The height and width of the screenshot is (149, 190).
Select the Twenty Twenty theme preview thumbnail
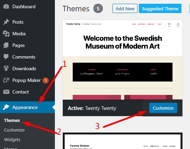[x=122, y=60]
